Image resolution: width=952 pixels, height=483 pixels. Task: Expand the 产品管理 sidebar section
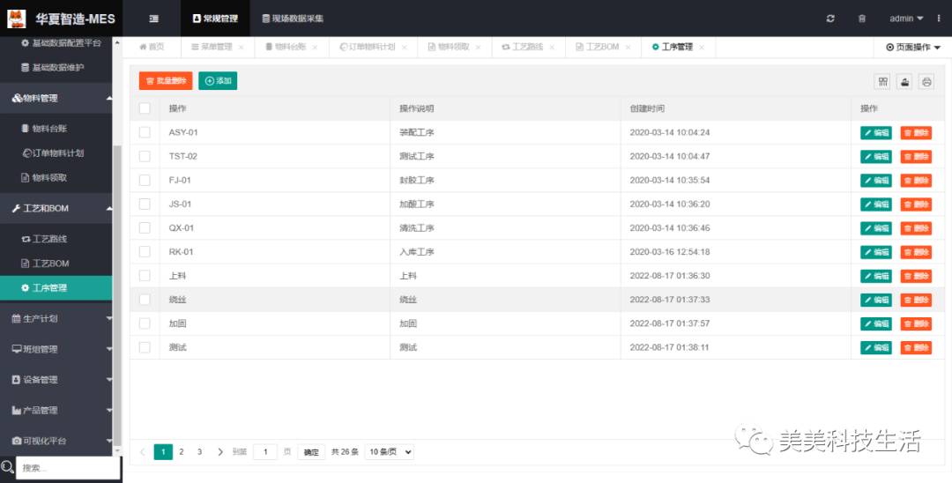(x=56, y=410)
